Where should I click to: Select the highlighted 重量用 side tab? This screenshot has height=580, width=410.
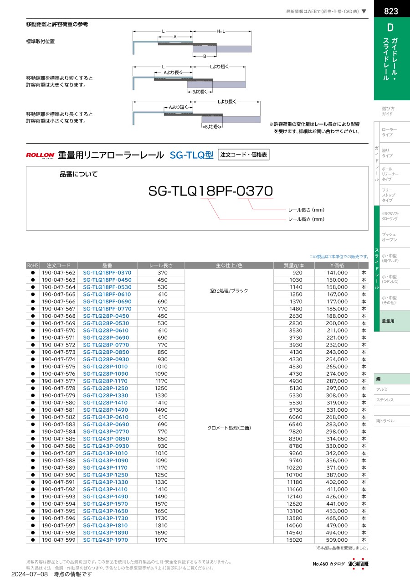(391, 321)
